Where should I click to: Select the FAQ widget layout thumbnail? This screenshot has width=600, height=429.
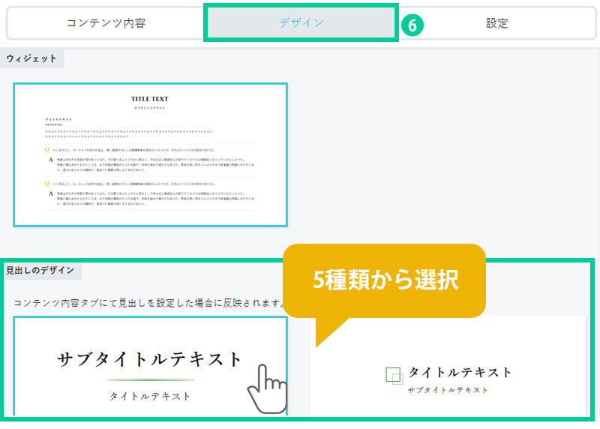coord(150,154)
